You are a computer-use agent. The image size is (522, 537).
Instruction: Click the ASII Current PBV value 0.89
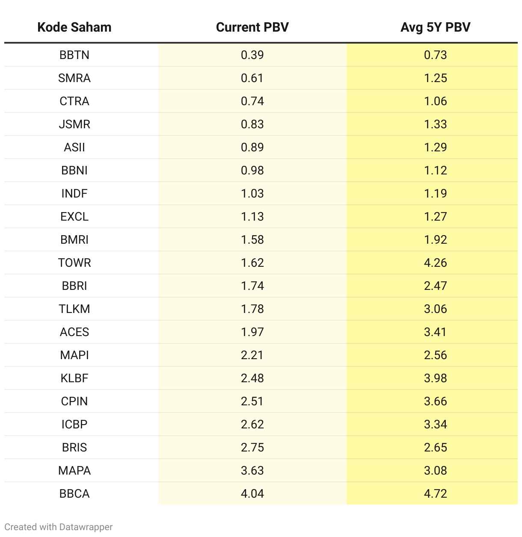pos(252,148)
